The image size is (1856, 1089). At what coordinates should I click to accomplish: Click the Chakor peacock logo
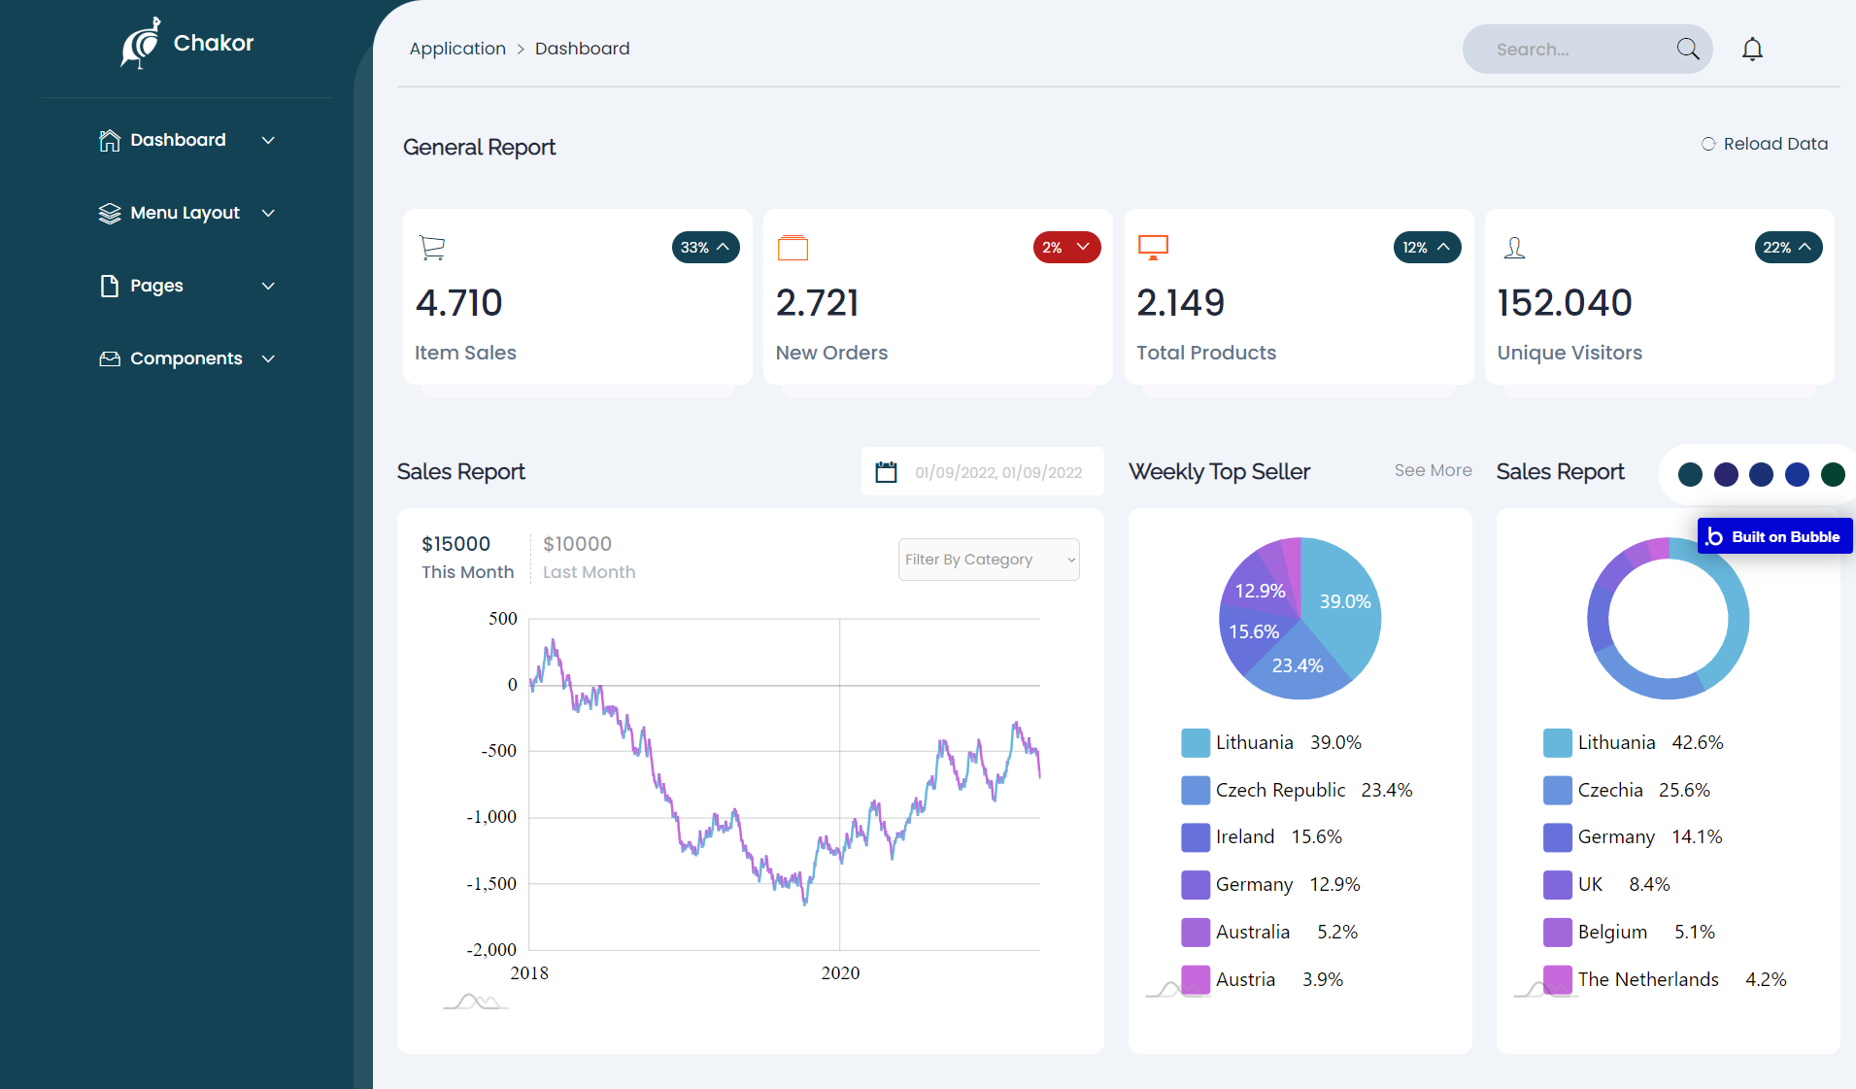[x=142, y=42]
